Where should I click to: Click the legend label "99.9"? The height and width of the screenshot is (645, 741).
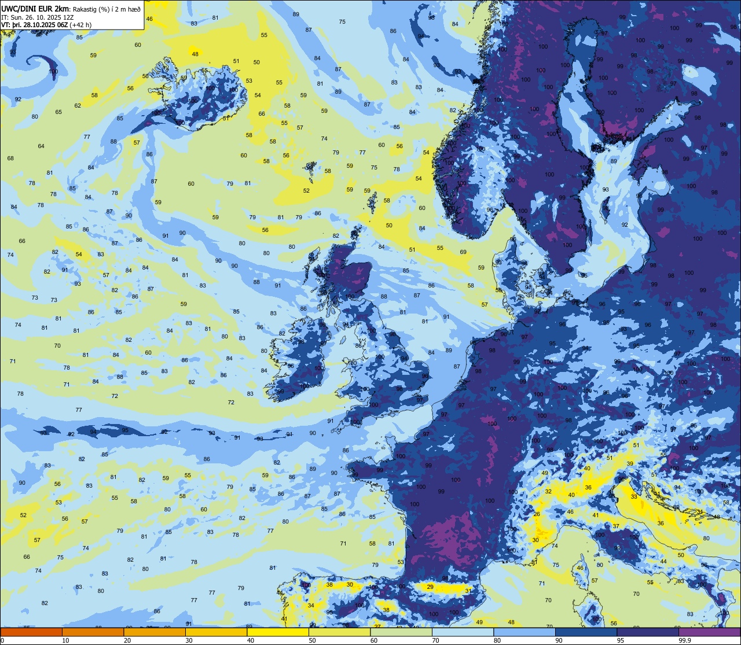click(x=685, y=640)
